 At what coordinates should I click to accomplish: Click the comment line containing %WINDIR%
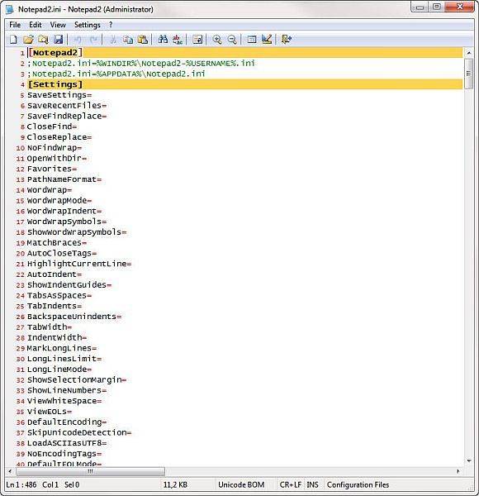tap(141, 64)
